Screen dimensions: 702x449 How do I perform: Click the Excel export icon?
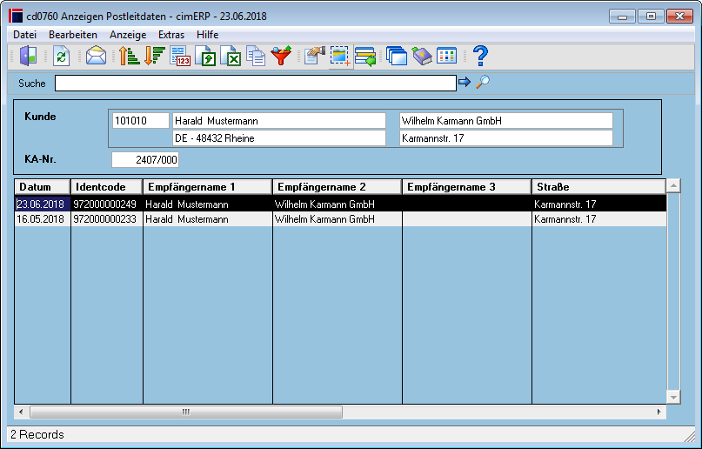(231, 56)
